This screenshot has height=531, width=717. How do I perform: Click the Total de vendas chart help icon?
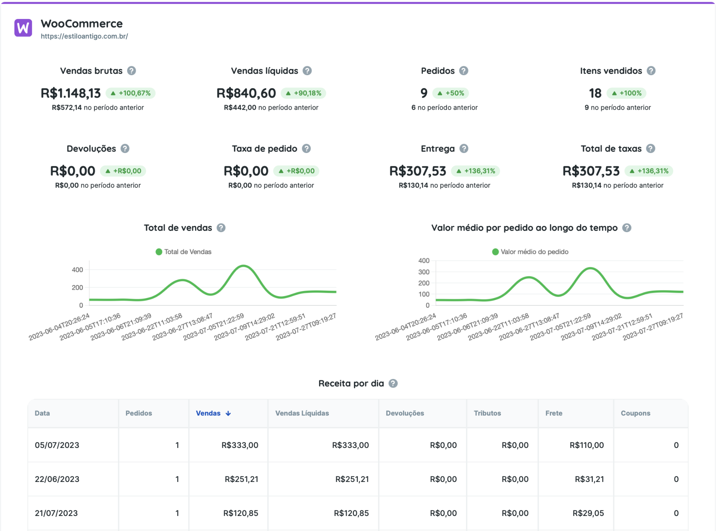pyautogui.click(x=222, y=228)
